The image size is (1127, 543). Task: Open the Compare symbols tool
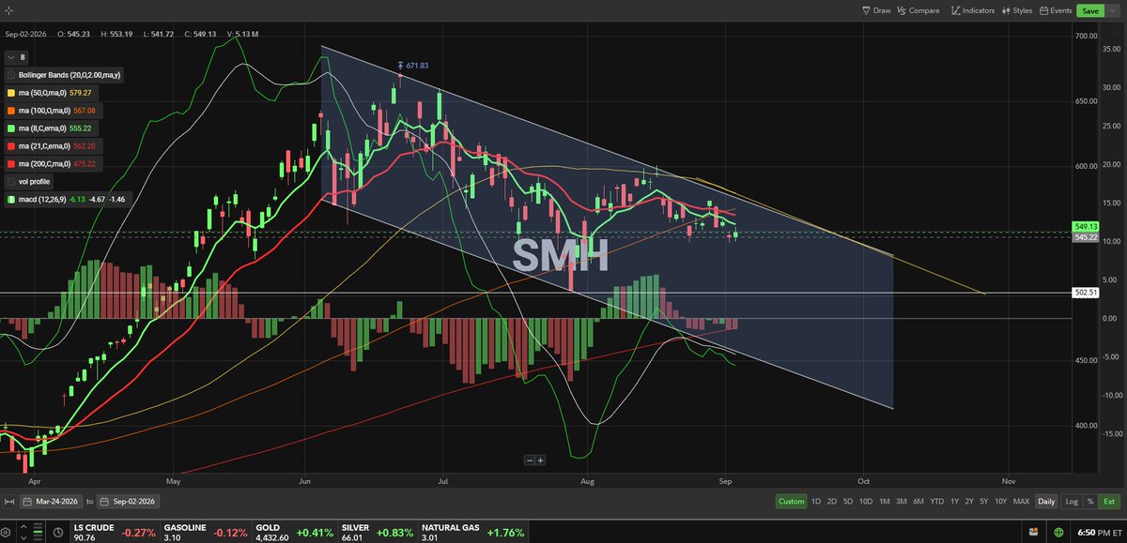tap(919, 10)
